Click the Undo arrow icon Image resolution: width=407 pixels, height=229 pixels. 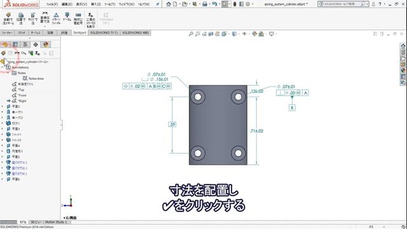[x=214, y=4]
